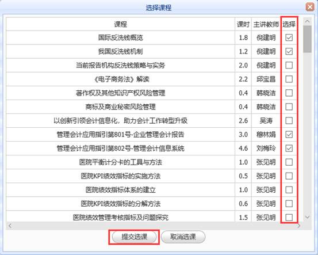Click the vertical scrollbar up arrow
The width and height of the screenshot is (318, 255).
307,21
